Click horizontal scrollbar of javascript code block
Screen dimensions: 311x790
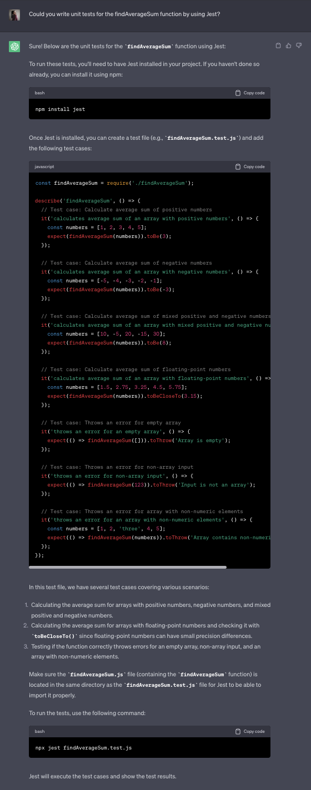pos(128,567)
